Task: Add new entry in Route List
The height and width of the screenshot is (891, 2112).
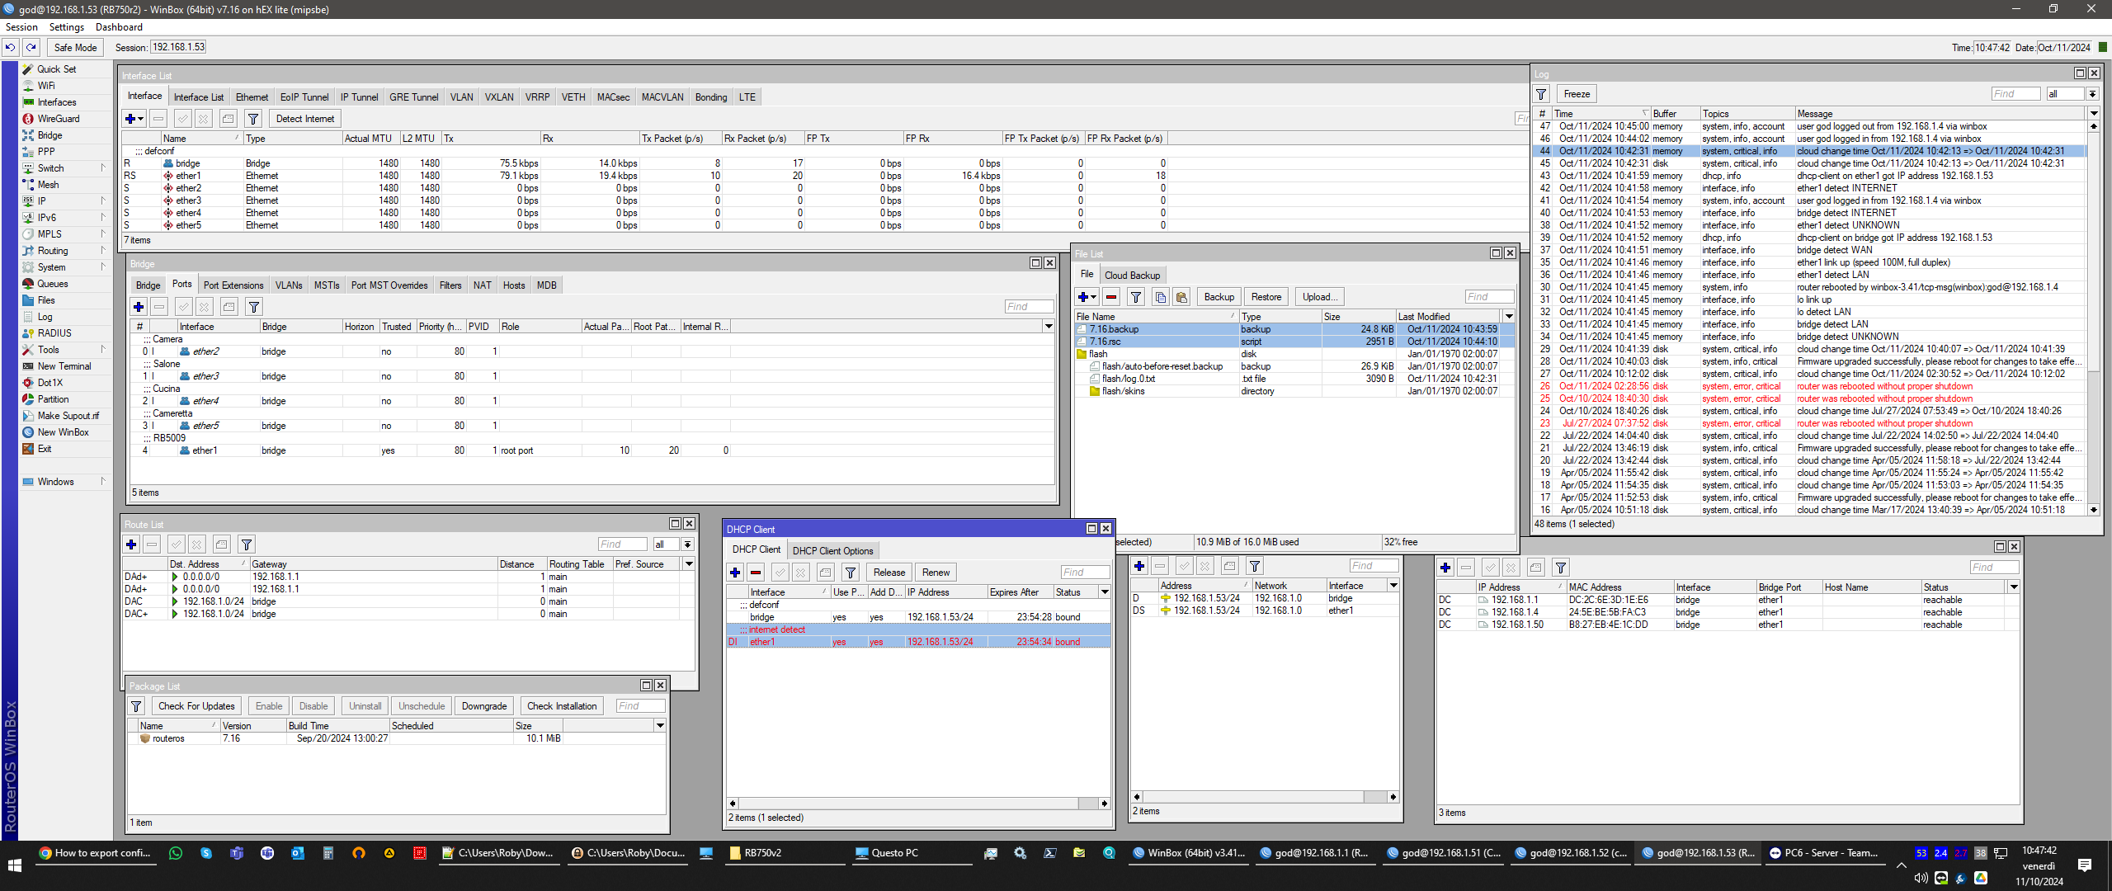Action: pos(131,544)
